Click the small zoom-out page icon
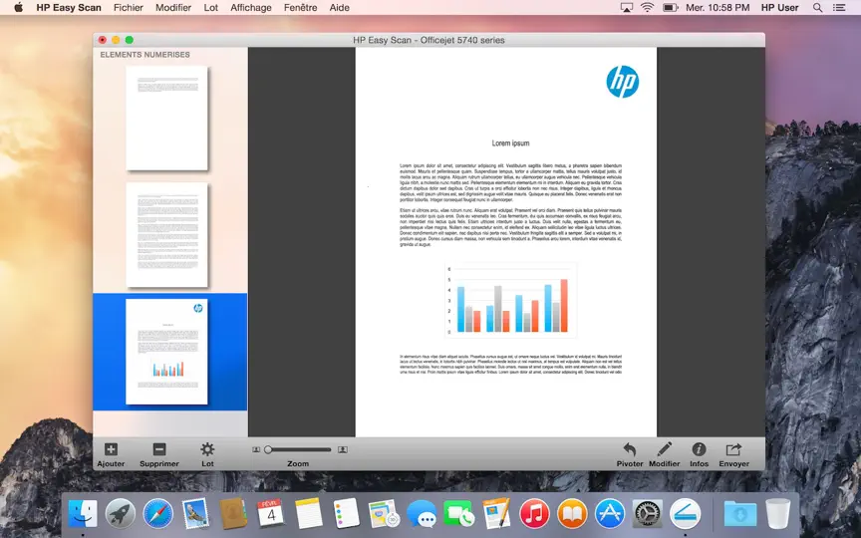This screenshot has height=538, width=861. click(256, 449)
